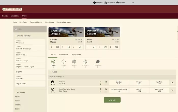Select Oavgjort odds 3.55
Image resolution: width=178 pixels, height=112 pixels.
[139, 83]
